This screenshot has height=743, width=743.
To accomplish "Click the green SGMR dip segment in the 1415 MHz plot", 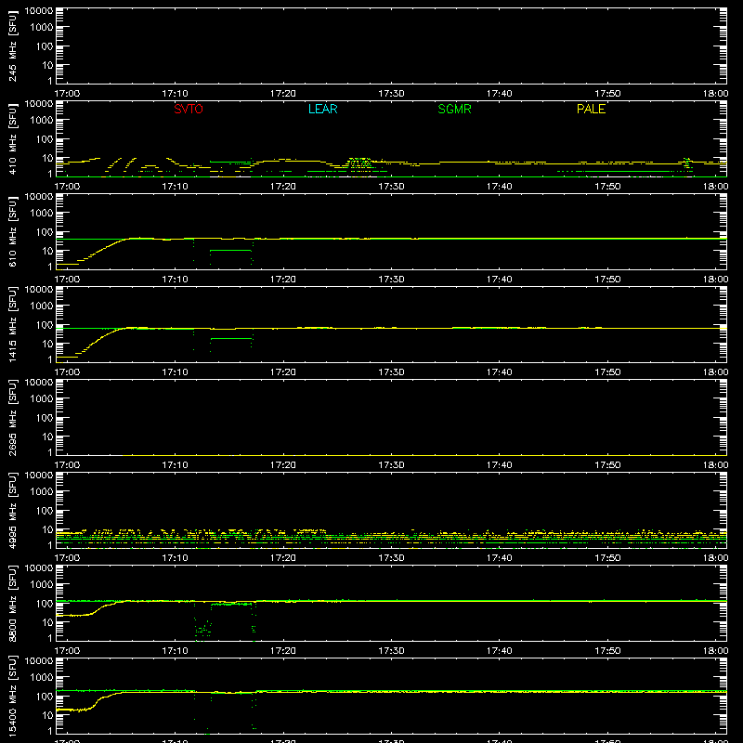I will (230, 338).
